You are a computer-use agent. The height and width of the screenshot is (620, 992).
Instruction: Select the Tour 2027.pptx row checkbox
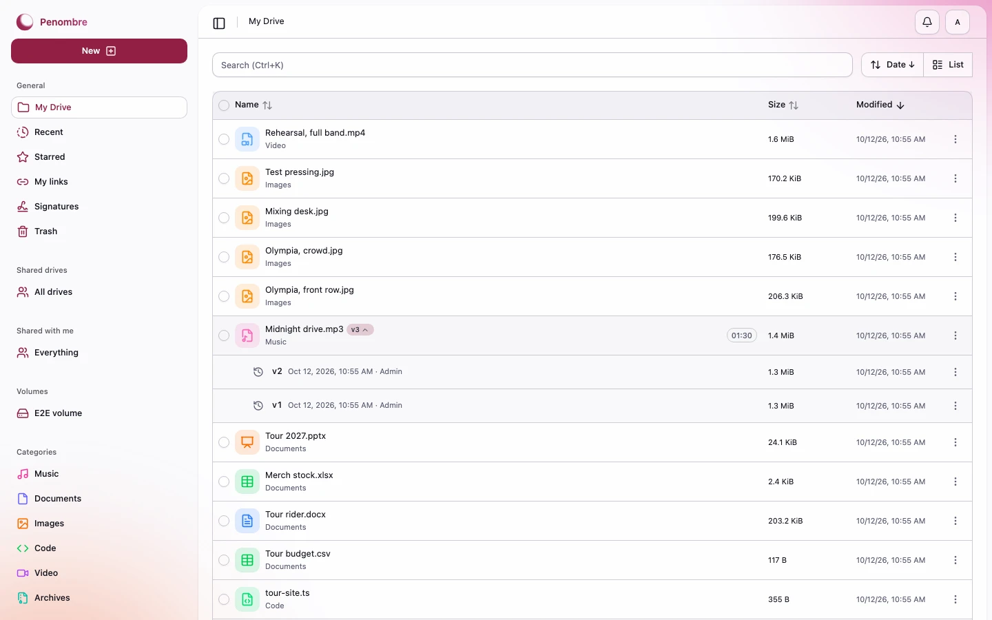tap(224, 442)
